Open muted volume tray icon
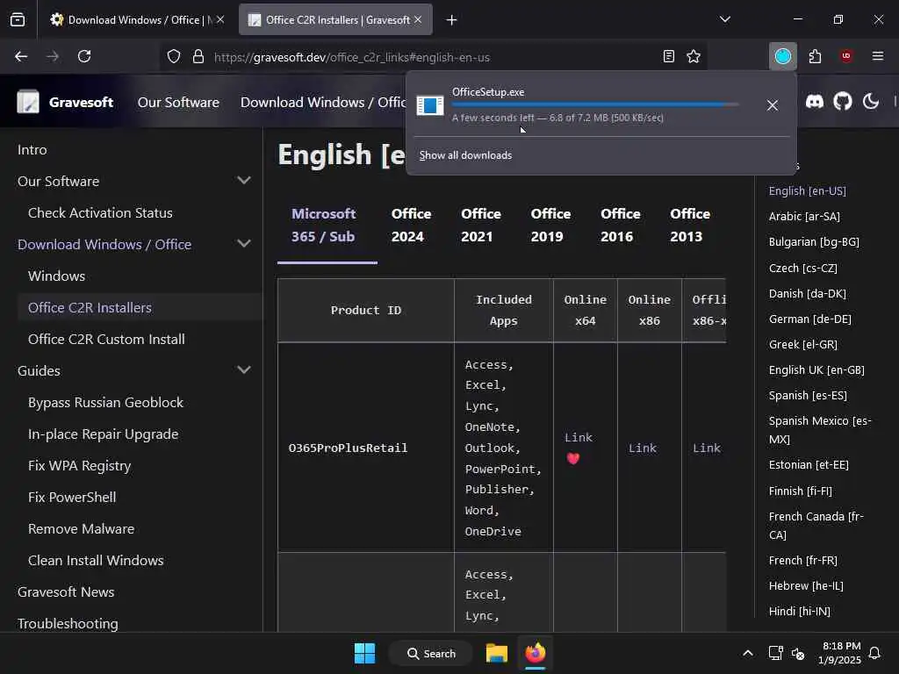Image resolution: width=899 pixels, height=674 pixels. pos(797,653)
